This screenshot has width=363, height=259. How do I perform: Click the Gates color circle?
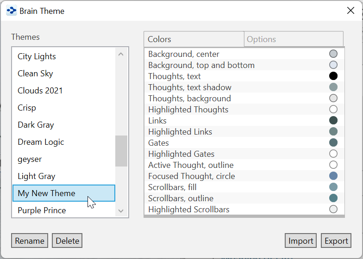333,143
